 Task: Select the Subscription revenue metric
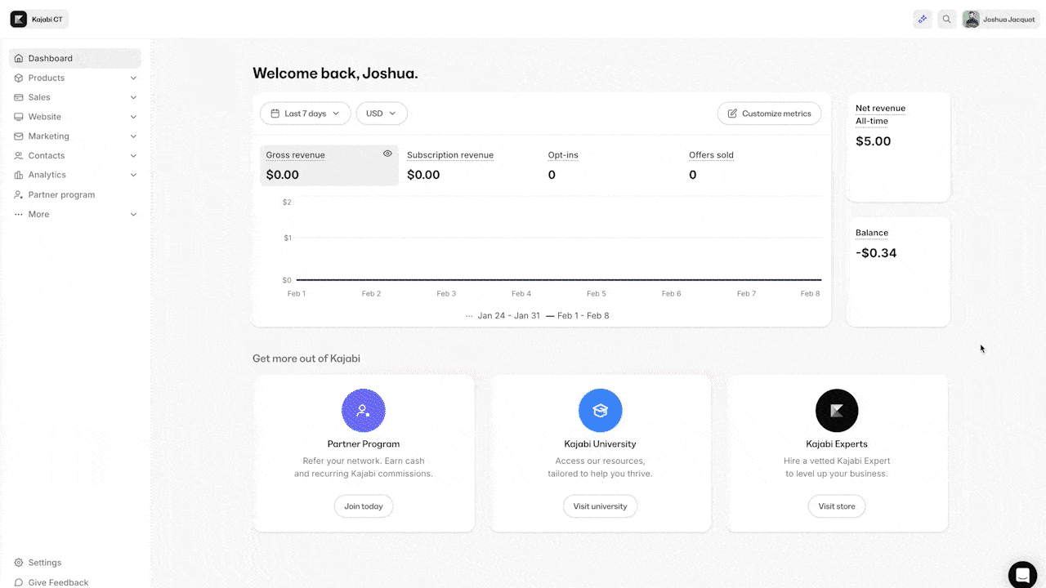pyautogui.click(x=470, y=165)
